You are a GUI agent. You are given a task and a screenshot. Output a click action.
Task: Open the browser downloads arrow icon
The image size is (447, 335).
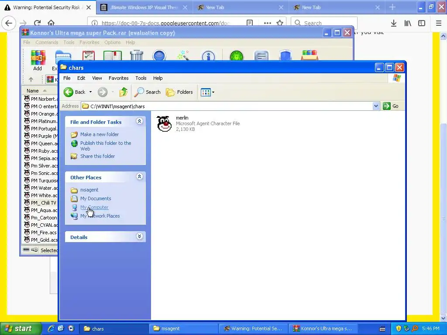pos(394,23)
